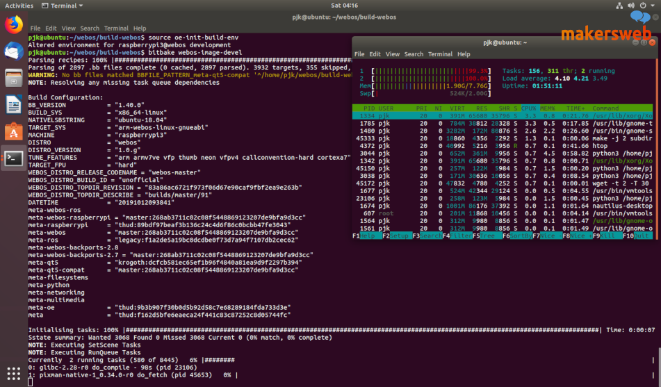This screenshot has width=661, height=387.
Task: Click the pixman-native do_fetch task line
Action: point(133,375)
